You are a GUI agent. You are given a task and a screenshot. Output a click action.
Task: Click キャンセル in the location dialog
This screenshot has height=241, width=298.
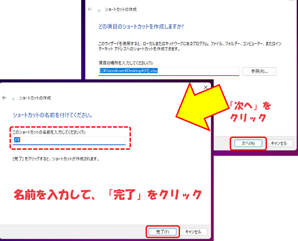[x=279, y=143]
